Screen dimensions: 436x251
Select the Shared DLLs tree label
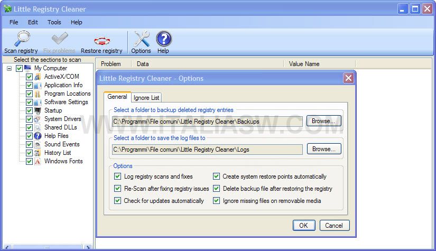[61, 127]
